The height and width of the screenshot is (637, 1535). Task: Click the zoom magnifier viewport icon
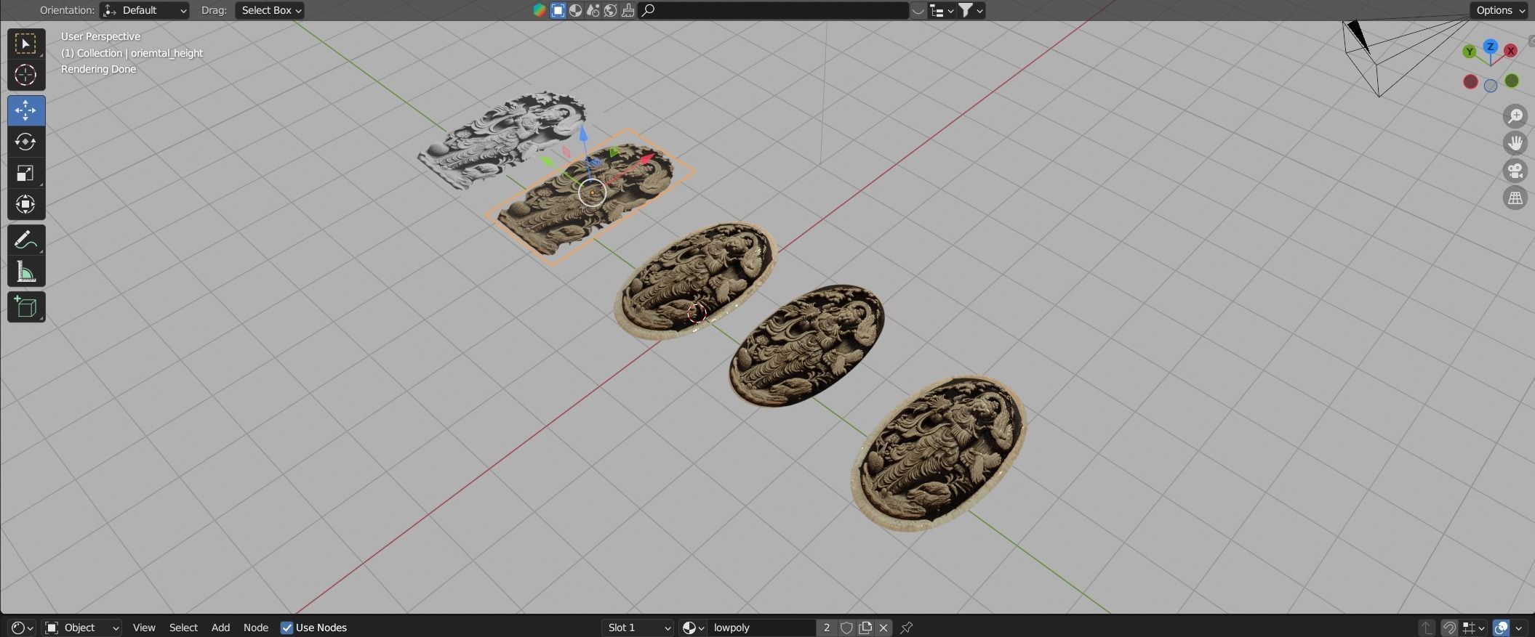click(1515, 116)
